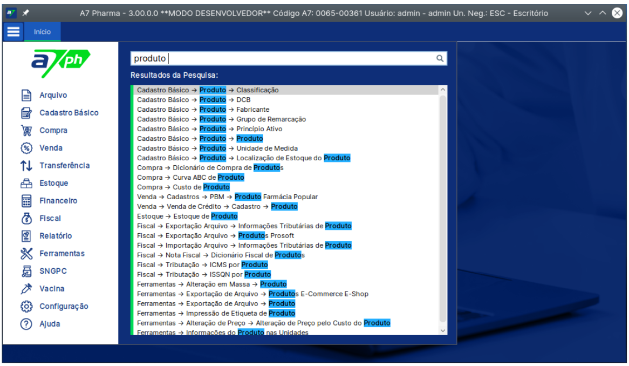This screenshot has height=366, width=629.
Task: Click the search magnifier icon
Action: tap(440, 59)
